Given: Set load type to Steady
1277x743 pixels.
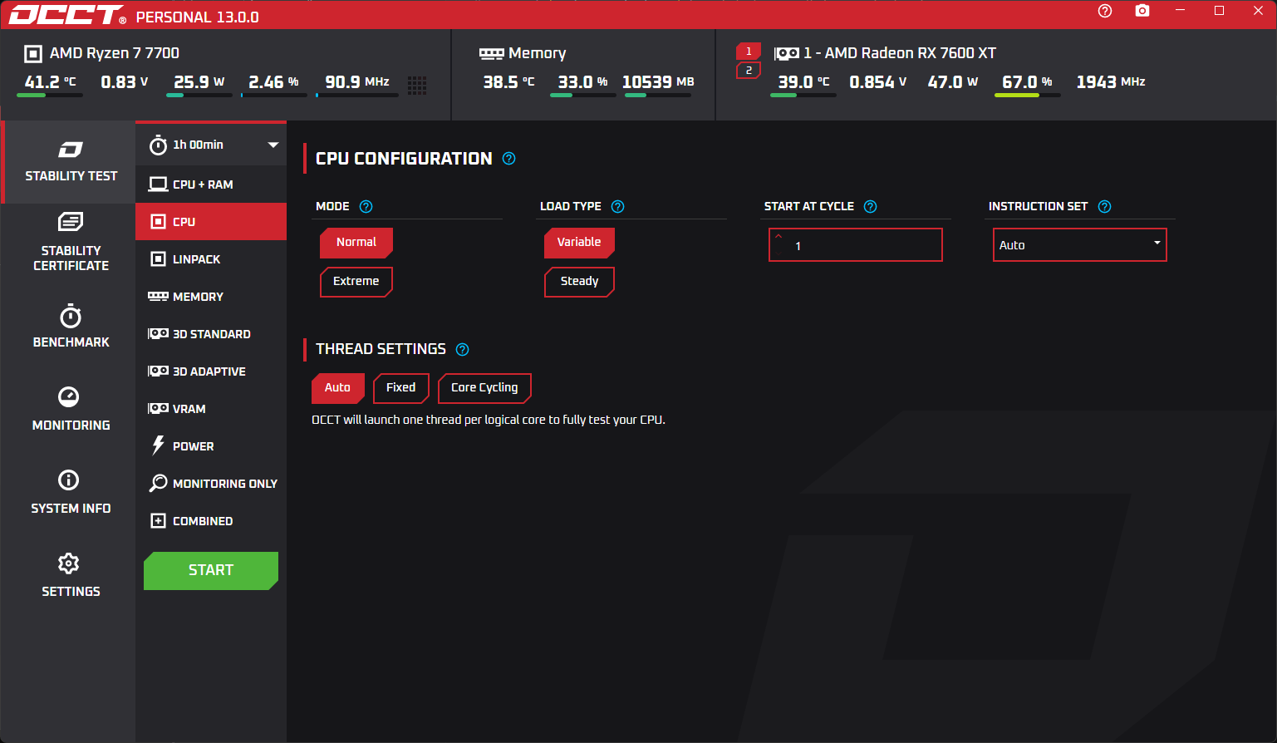Looking at the screenshot, I should [579, 282].
